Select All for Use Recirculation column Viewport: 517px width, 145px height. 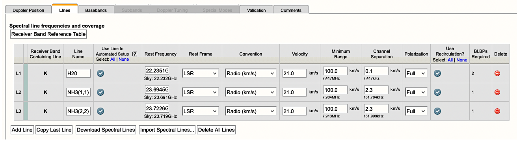pyautogui.click(x=450, y=60)
